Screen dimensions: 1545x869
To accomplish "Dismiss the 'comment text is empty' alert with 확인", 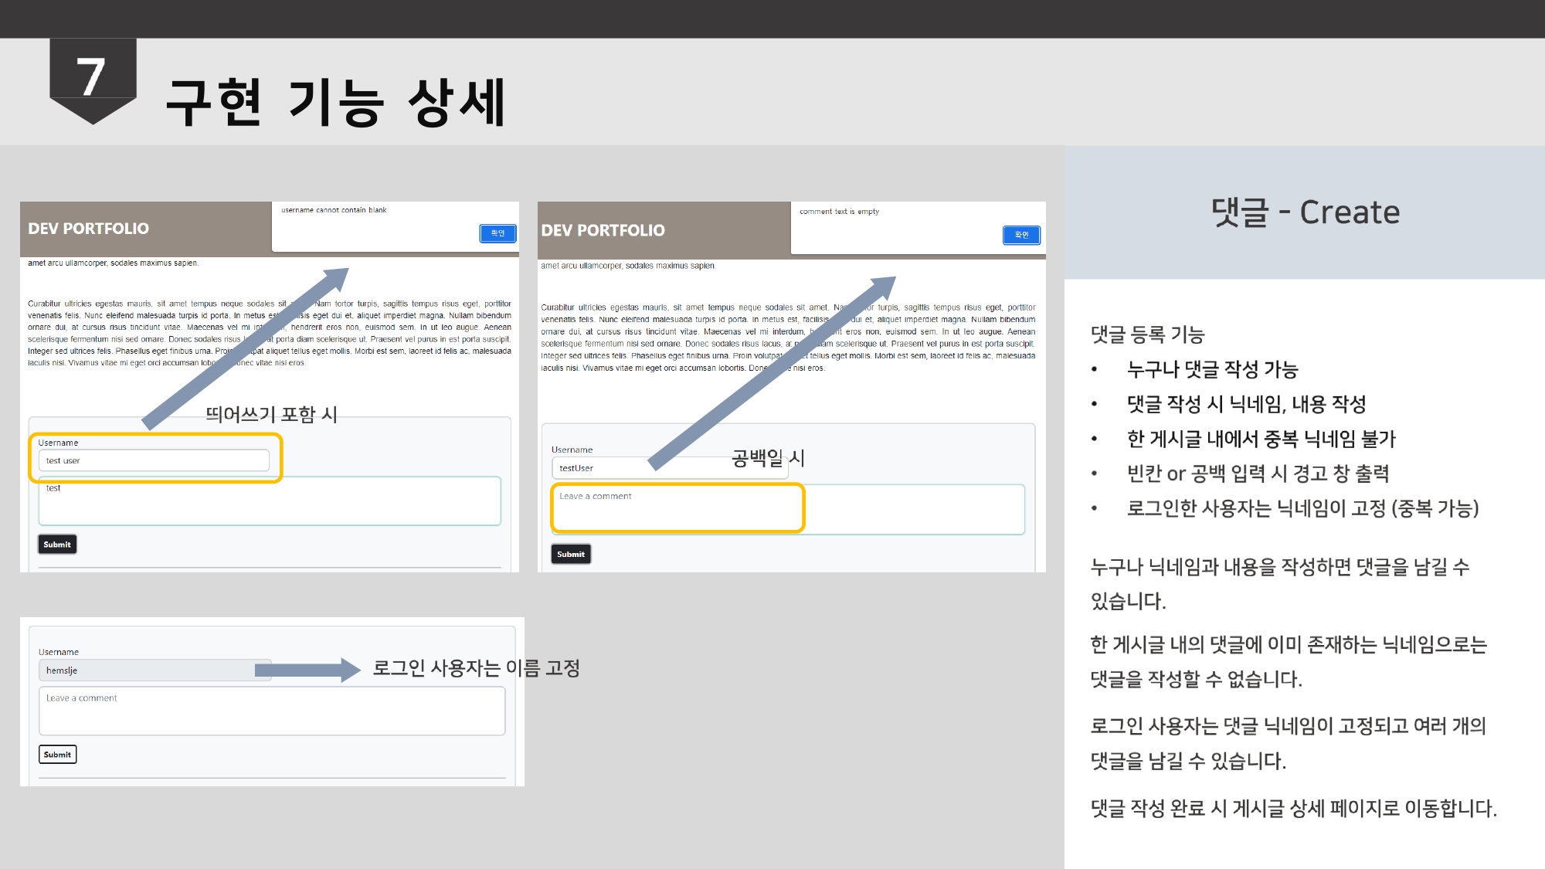I will pyautogui.click(x=1020, y=234).
